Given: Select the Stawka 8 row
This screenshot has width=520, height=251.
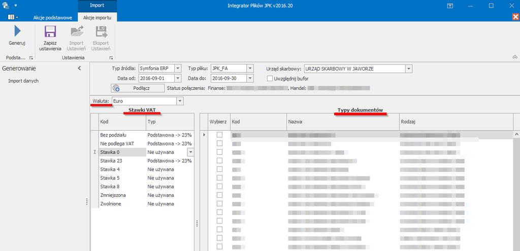Looking at the screenshot, I should click(143, 187).
